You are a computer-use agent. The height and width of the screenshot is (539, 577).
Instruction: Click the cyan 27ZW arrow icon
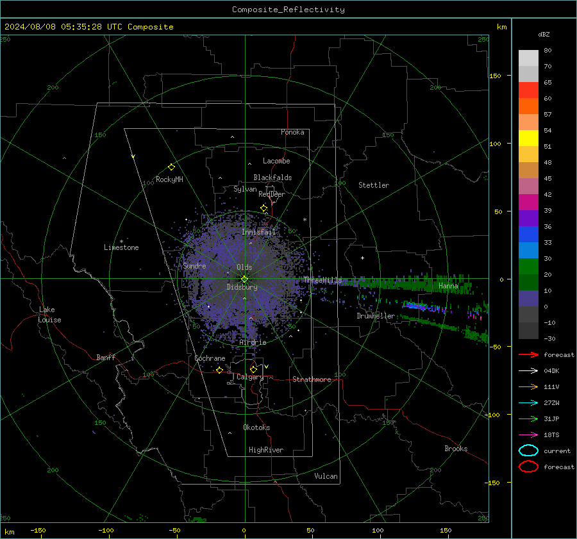[528, 403]
